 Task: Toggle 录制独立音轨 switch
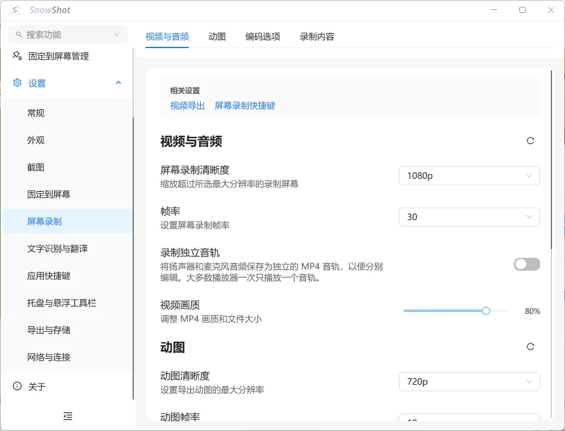(x=527, y=265)
